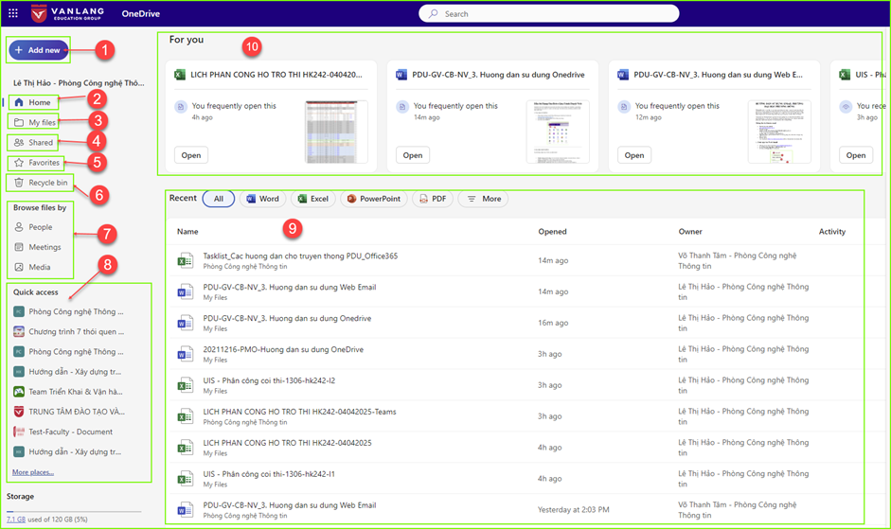Open Tasklist_Cac huong dan cho truyen thong file
Screen dimensions: 891x529
(300, 256)
